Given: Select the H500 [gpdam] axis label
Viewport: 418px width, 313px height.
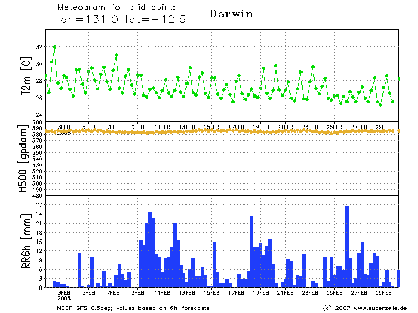Looking at the screenshot, I should tap(24, 159).
